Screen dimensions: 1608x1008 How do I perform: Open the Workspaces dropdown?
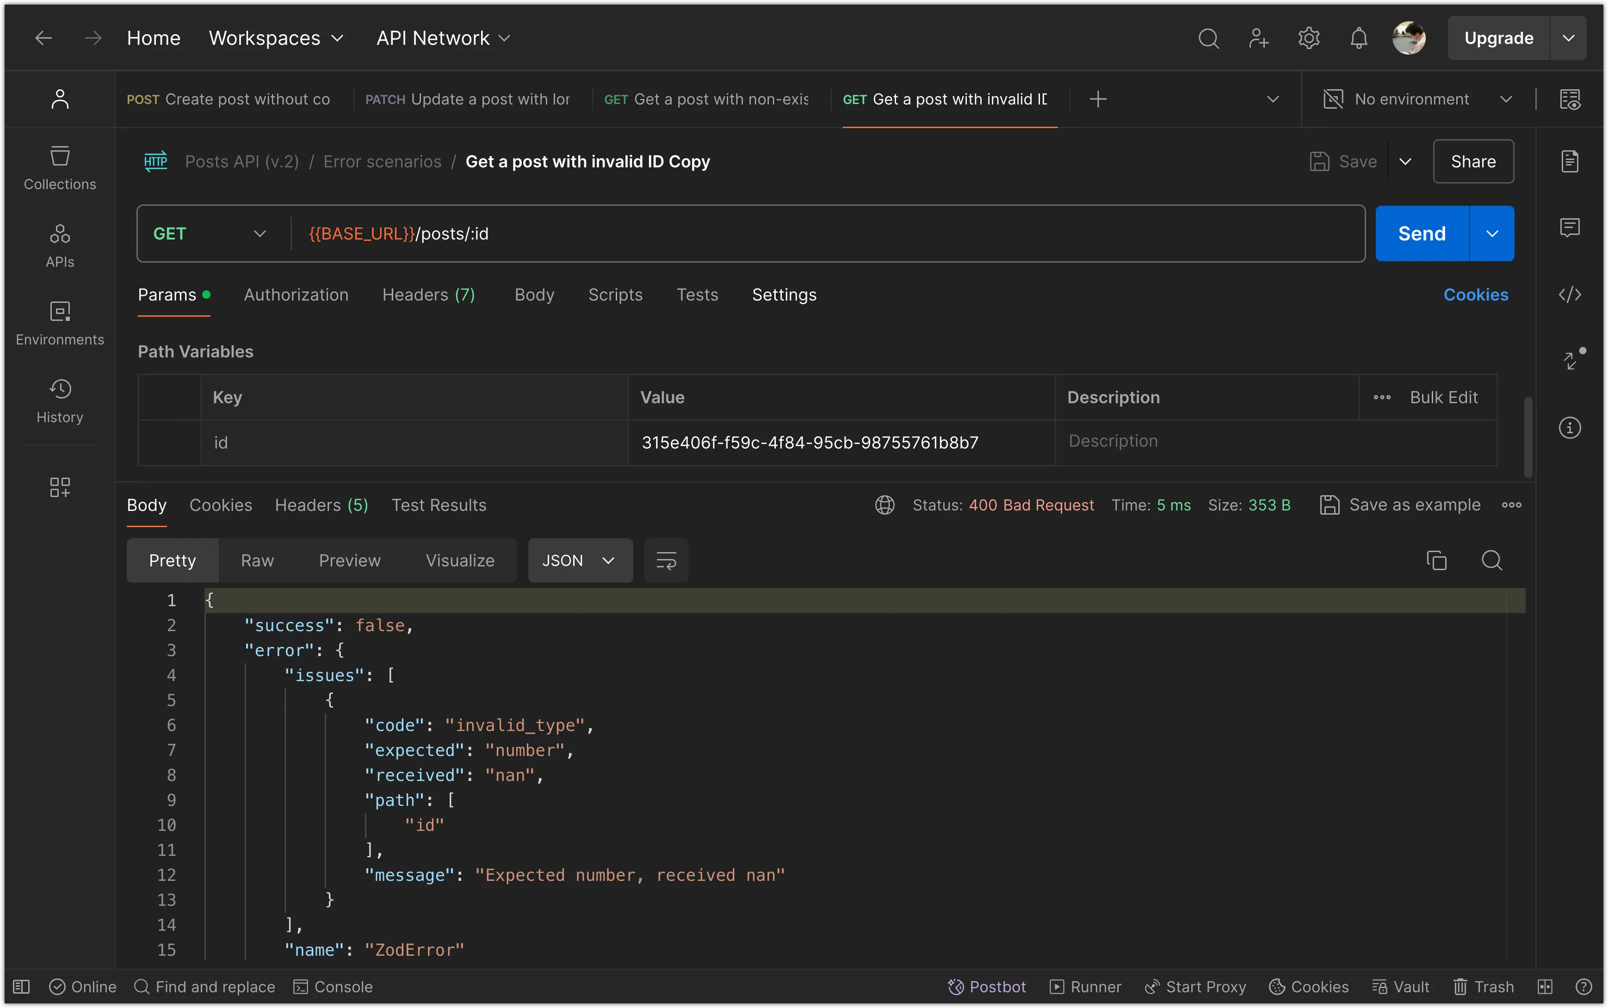276,38
